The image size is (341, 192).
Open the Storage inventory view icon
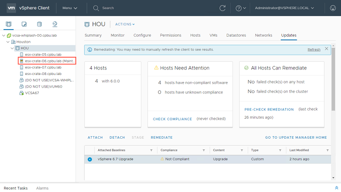tap(39, 24)
